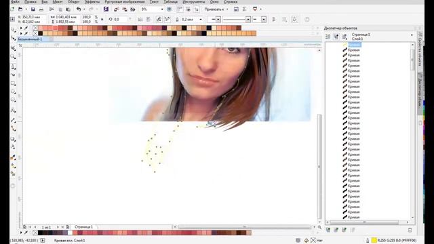Click the Undo arrow icon
Screen dimensions: 434x244
pos(79,9)
